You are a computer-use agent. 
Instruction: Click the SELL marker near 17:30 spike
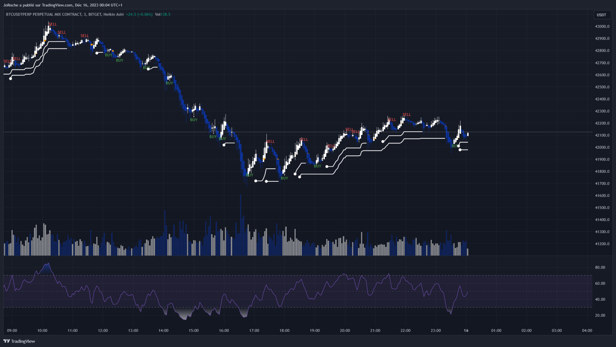click(x=270, y=142)
